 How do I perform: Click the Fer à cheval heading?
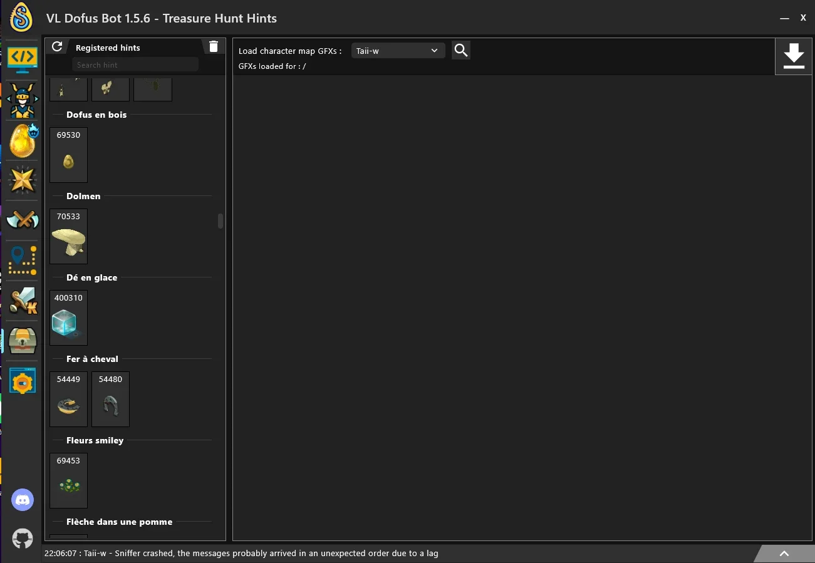click(92, 359)
